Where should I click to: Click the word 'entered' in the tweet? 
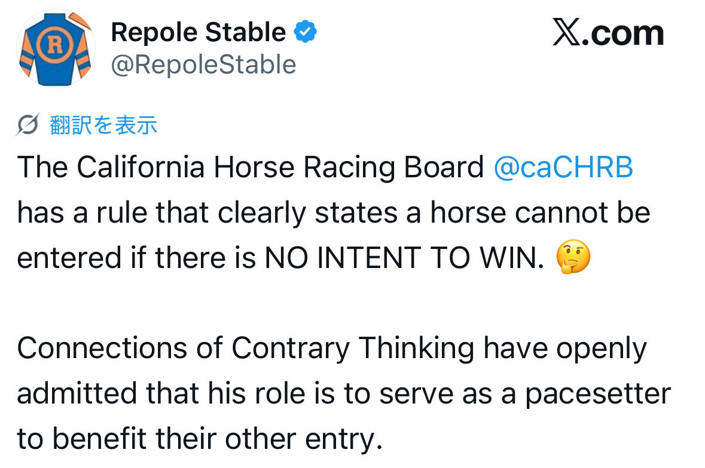pos(70,258)
